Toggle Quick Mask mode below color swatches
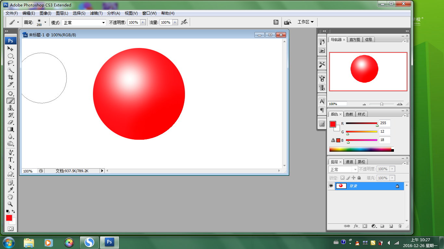This screenshot has height=249, width=444. (x=10, y=229)
